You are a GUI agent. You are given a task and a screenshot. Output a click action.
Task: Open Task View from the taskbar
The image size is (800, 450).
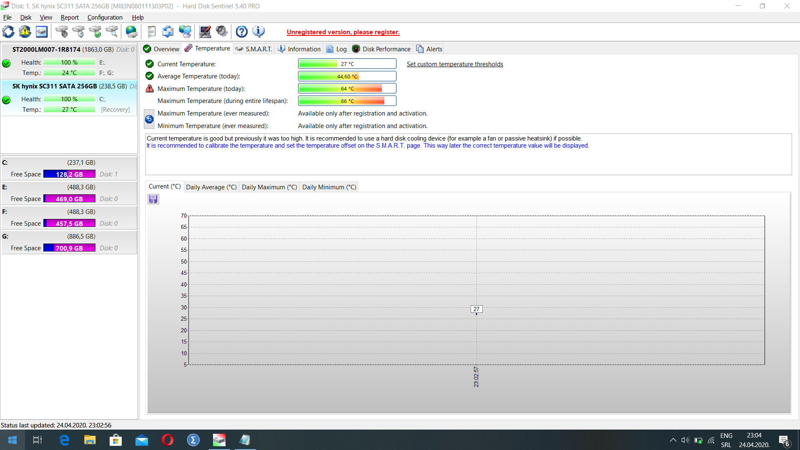pyautogui.click(x=38, y=440)
